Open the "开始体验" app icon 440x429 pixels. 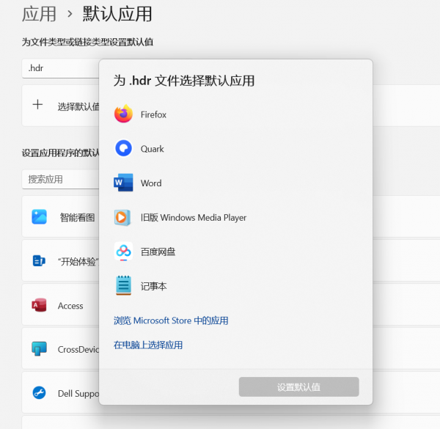pyautogui.click(x=39, y=261)
